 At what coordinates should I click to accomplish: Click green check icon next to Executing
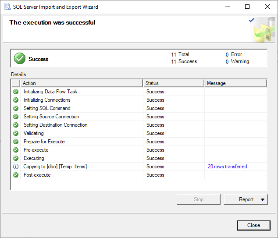click(x=16, y=158)
